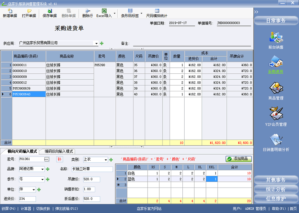Open 计算器 from the status bar
The image size is (299, 213).
coord(26,209)
